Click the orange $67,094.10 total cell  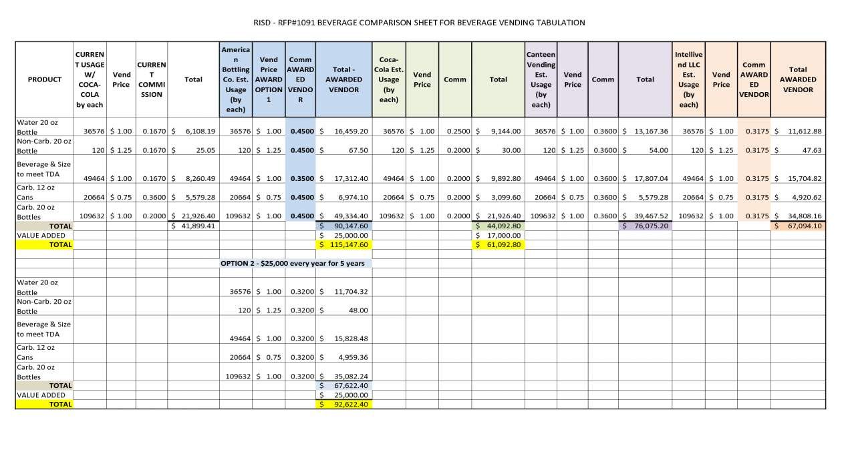tap(797, 226)
